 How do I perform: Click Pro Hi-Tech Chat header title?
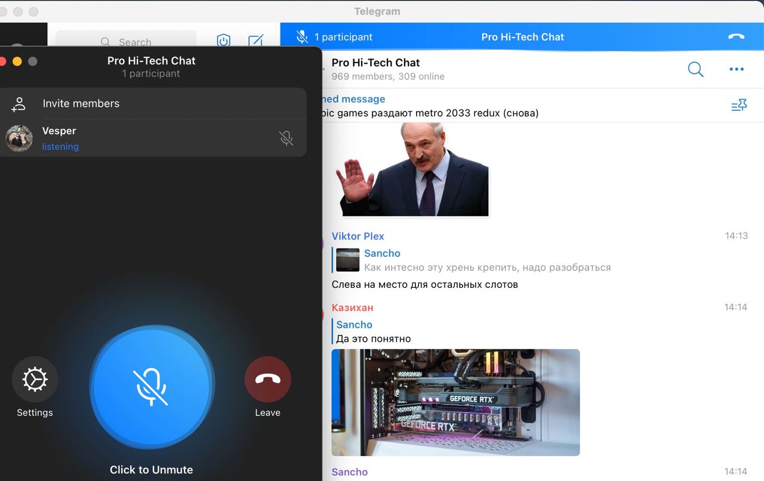tap(375, 63)
